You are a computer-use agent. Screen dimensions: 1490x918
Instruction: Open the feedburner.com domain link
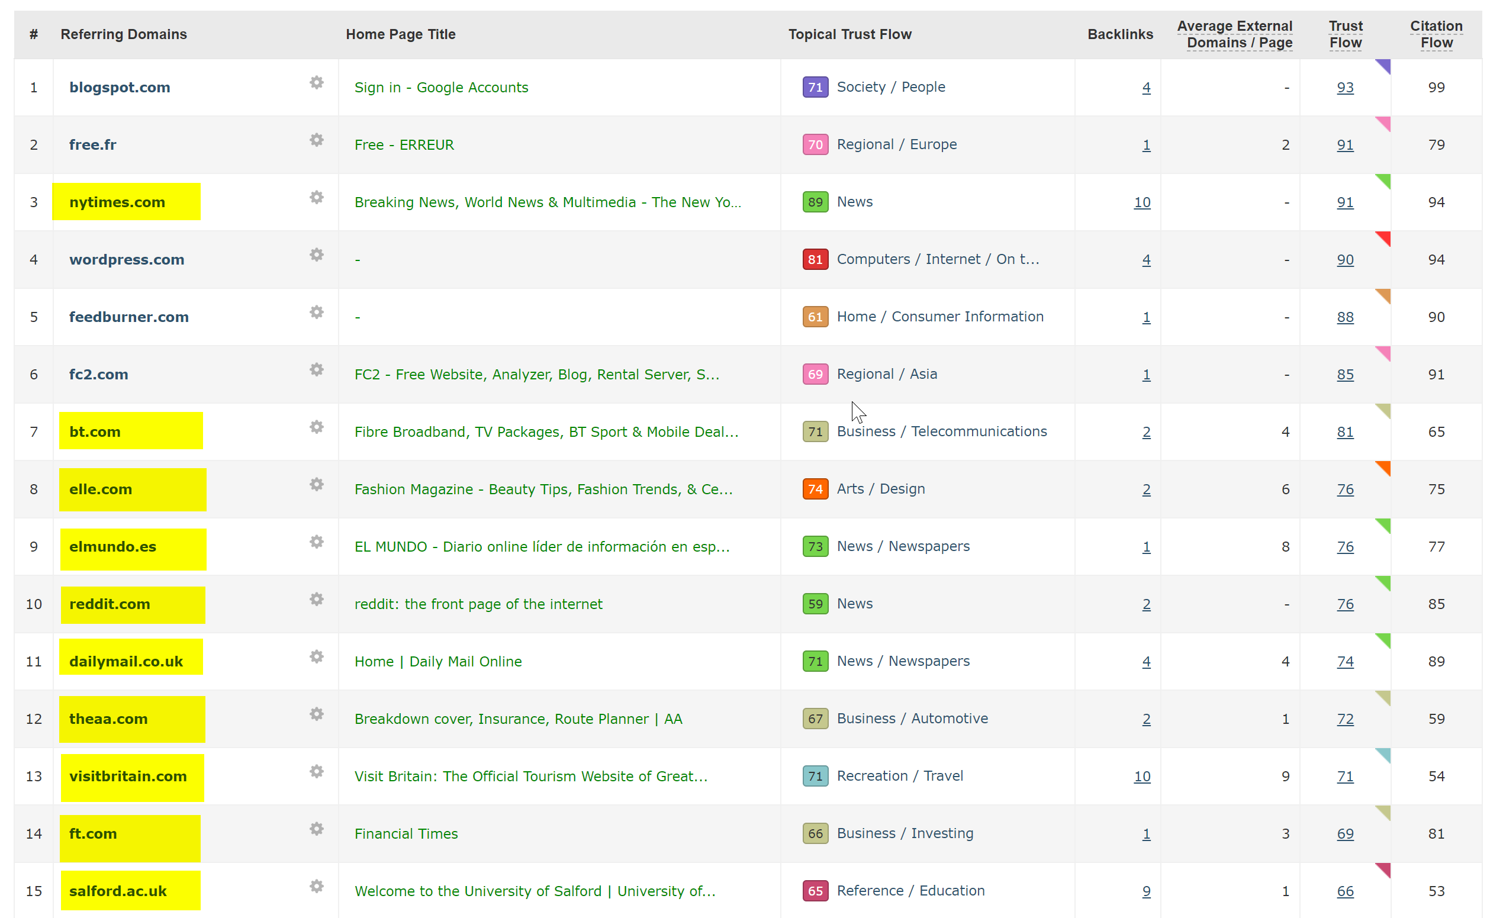tap(128, 317)
